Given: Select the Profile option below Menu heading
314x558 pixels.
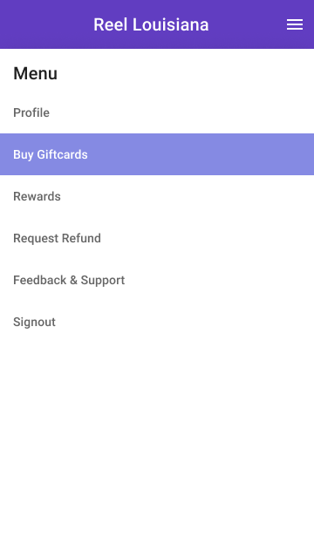Looking at the screenshot, I should [157, 112].
